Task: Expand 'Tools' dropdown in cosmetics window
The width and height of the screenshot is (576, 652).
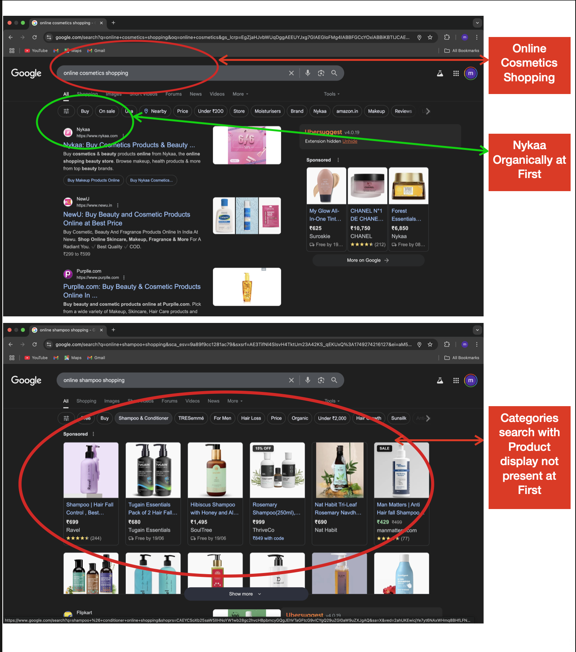Action: pyautogui.click(x=332, y=94)
